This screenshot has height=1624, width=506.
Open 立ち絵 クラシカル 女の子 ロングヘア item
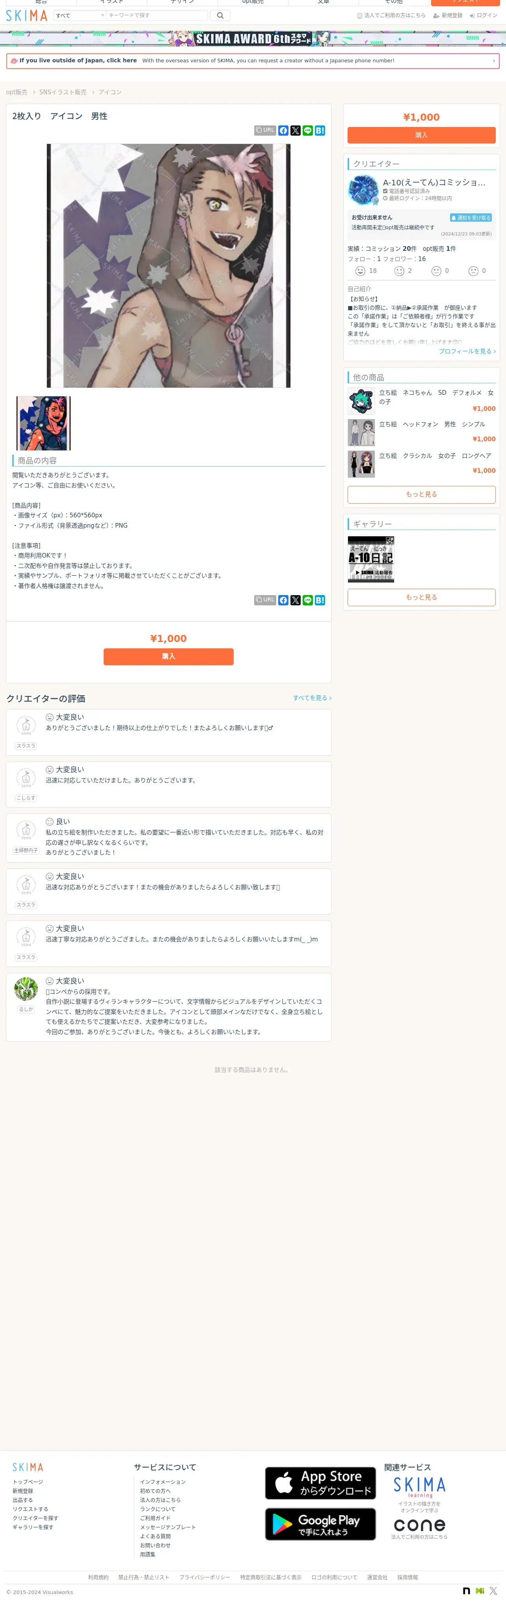(x=435, y=456)
